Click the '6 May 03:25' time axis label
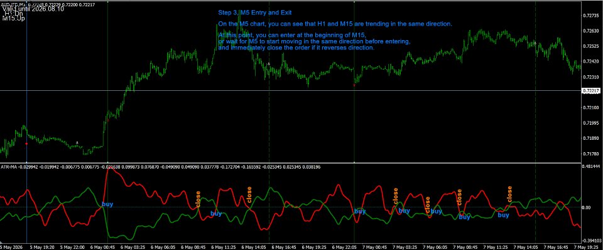 133,247
